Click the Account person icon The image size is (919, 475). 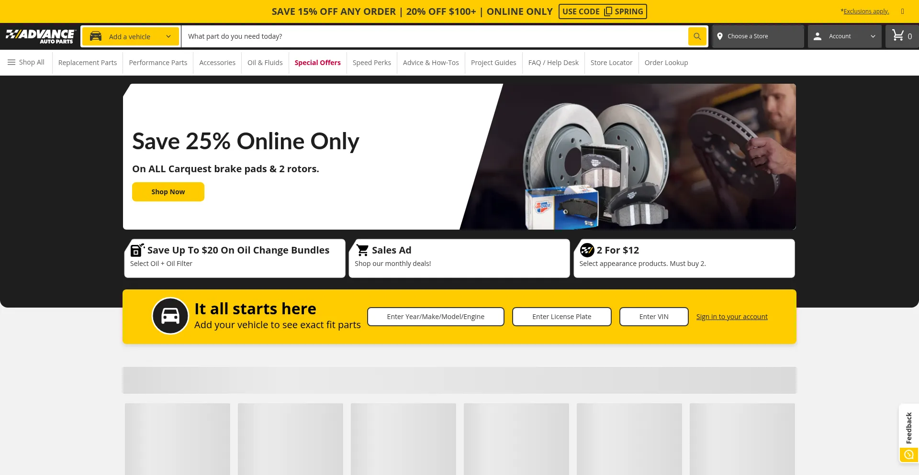818,36
